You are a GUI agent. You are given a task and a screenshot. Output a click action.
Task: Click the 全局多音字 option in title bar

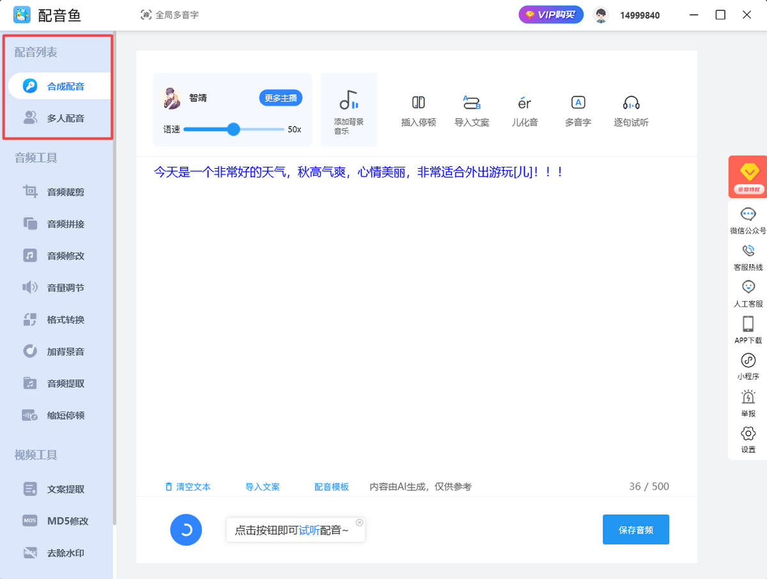pyautogui.click(x=170, y=15)
